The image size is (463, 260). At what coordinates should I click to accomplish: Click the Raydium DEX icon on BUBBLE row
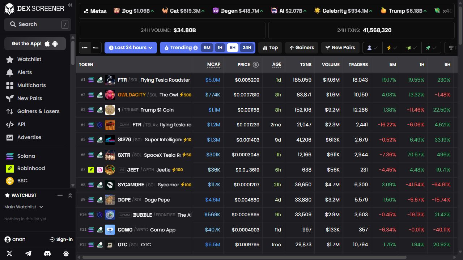(x=100, y=215)
